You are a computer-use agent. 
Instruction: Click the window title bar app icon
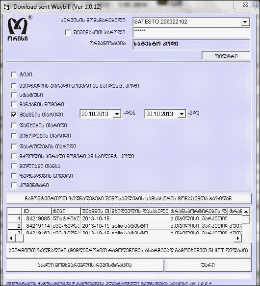(x=6, y=7)
